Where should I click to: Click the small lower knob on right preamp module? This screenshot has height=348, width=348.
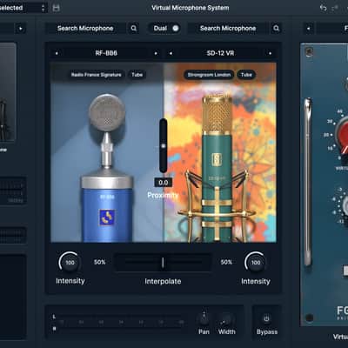[x=345, y=206]
